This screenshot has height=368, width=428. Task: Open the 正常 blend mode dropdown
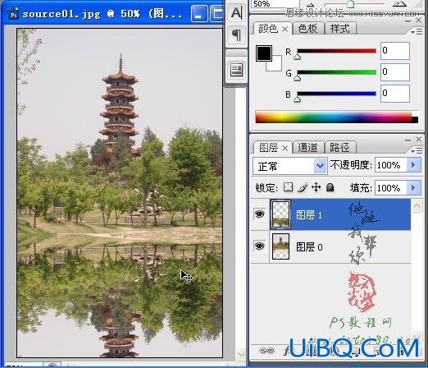(290, 166)
